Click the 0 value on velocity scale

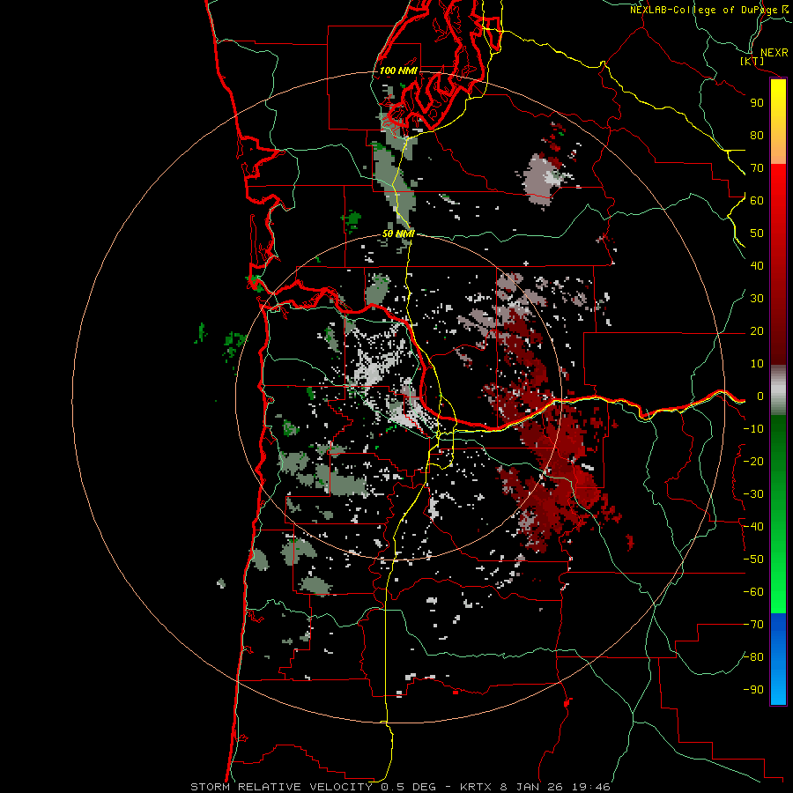pyautogui.click(x=760, y=396)
